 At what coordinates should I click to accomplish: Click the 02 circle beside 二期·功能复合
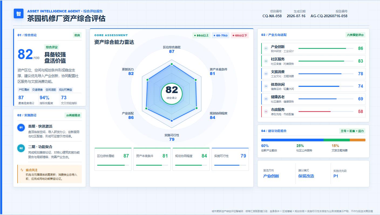click(x=21, y=148)
